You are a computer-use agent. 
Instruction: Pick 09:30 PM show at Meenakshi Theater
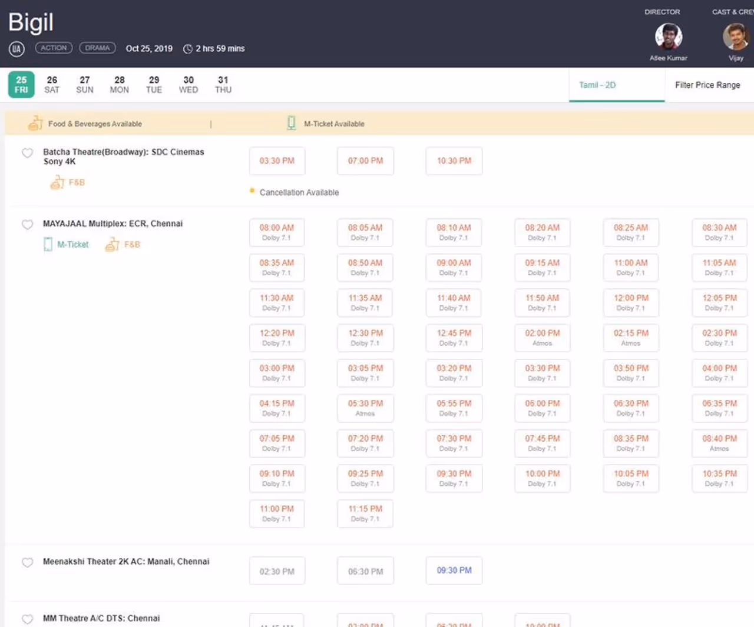454,571
